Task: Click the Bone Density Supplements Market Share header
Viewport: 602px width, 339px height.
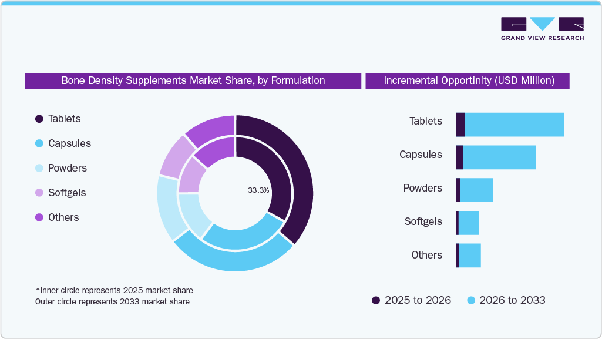Action: (x=193, y=80)
